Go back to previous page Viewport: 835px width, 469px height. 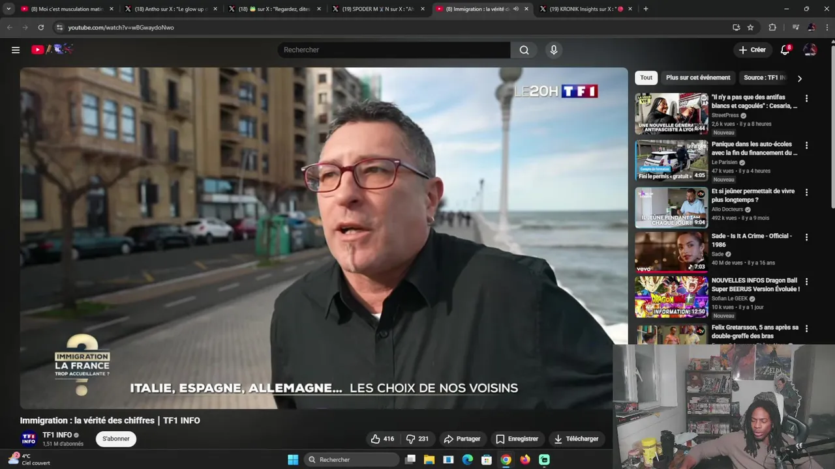coord(9,27)
